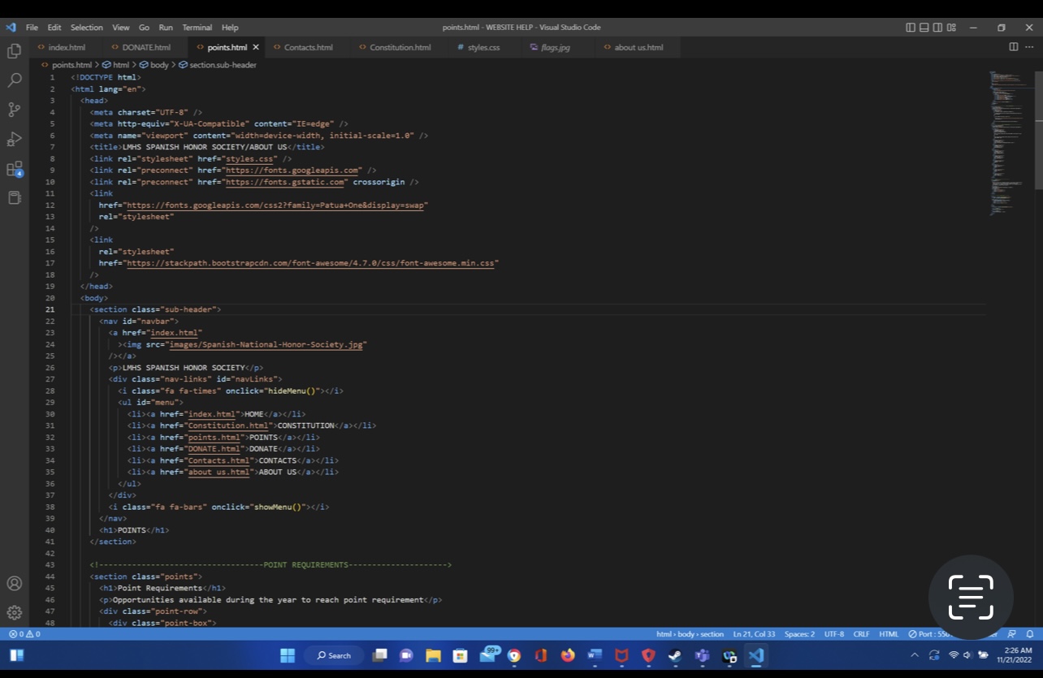Open the Windows Start menu
This screenshot has width=1043, height=678.
click(x=288, y=655)
